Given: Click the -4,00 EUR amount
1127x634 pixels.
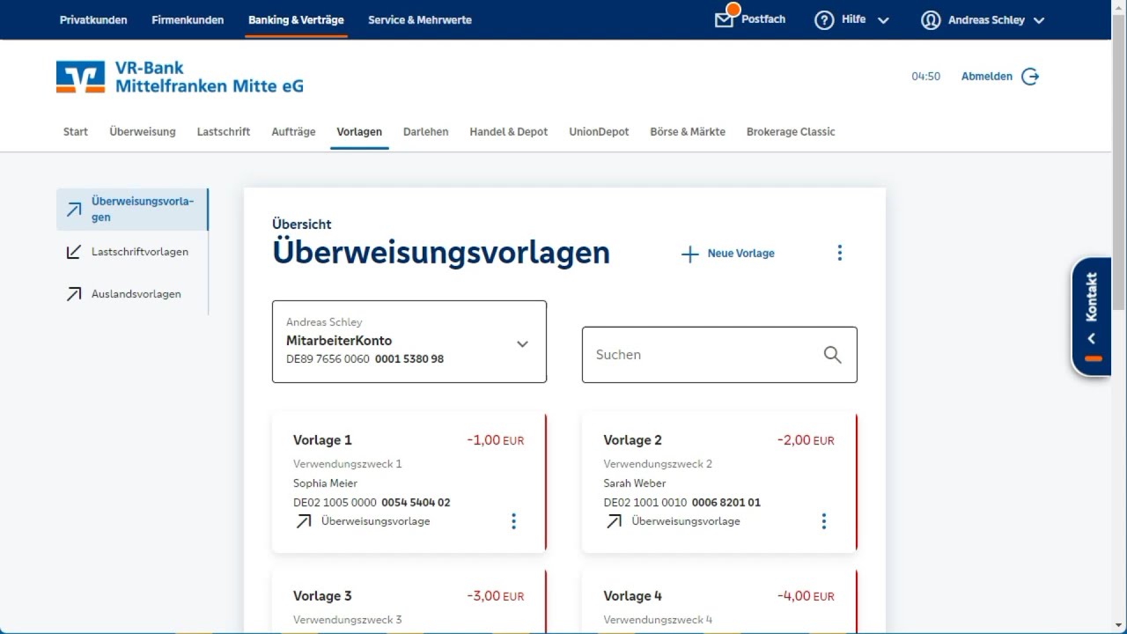Looking at the screenshot, I should point(806,596).
